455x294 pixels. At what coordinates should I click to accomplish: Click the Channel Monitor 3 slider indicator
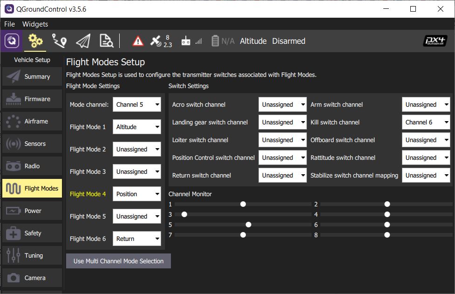click(x=184, y=214)
